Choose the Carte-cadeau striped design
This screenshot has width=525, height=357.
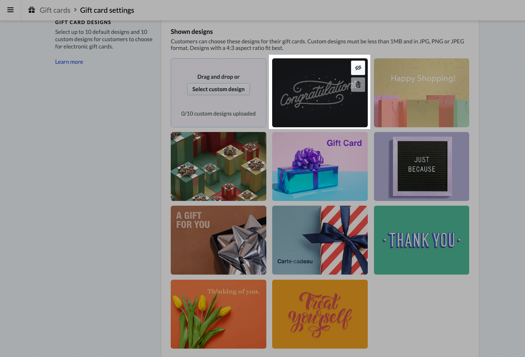320,240
